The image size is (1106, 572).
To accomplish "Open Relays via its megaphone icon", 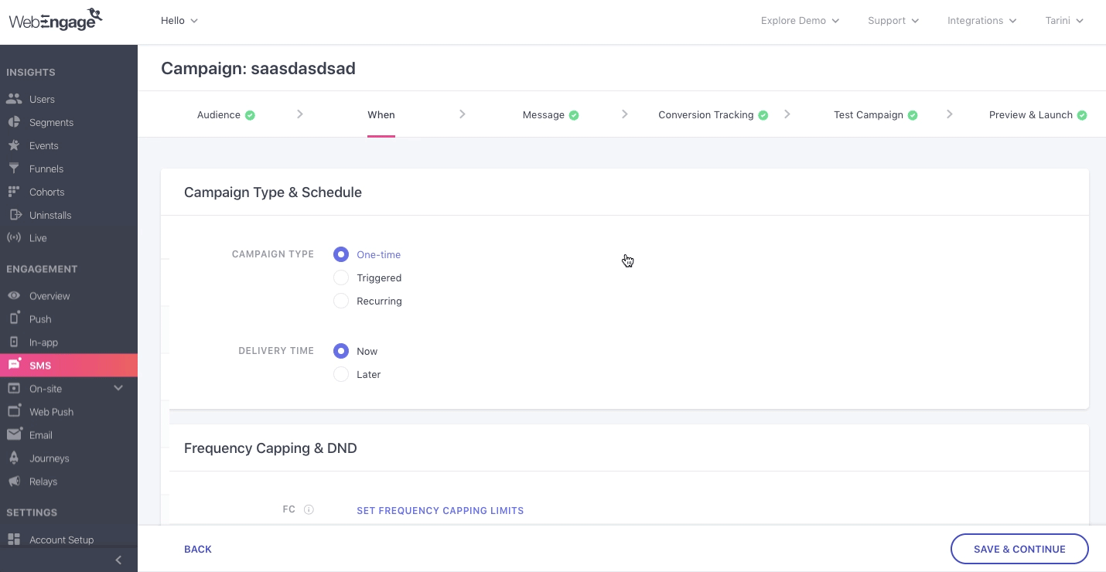I will pyautogui.click(x=14, y=481).
